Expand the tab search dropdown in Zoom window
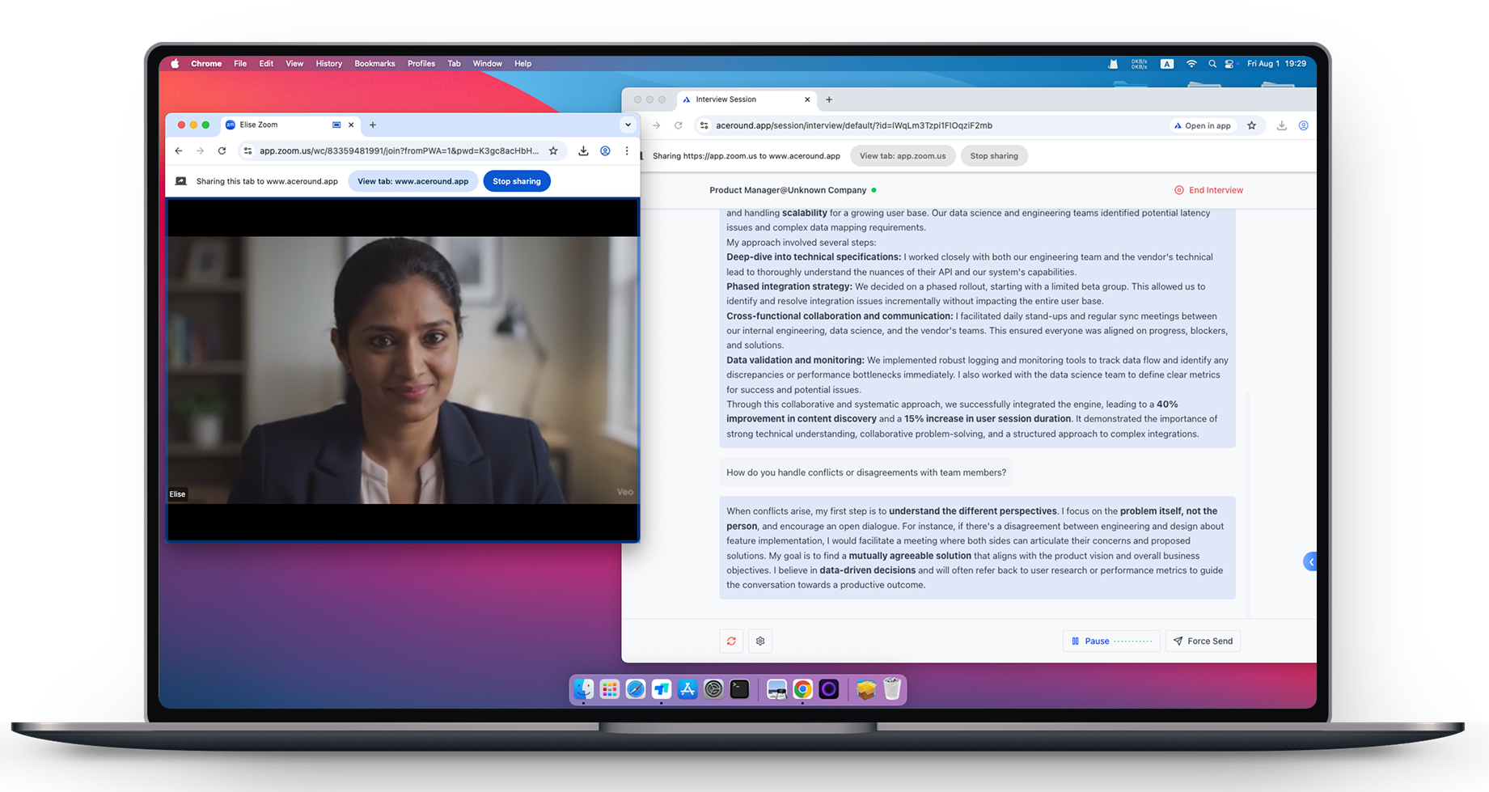 click(628, 125)
